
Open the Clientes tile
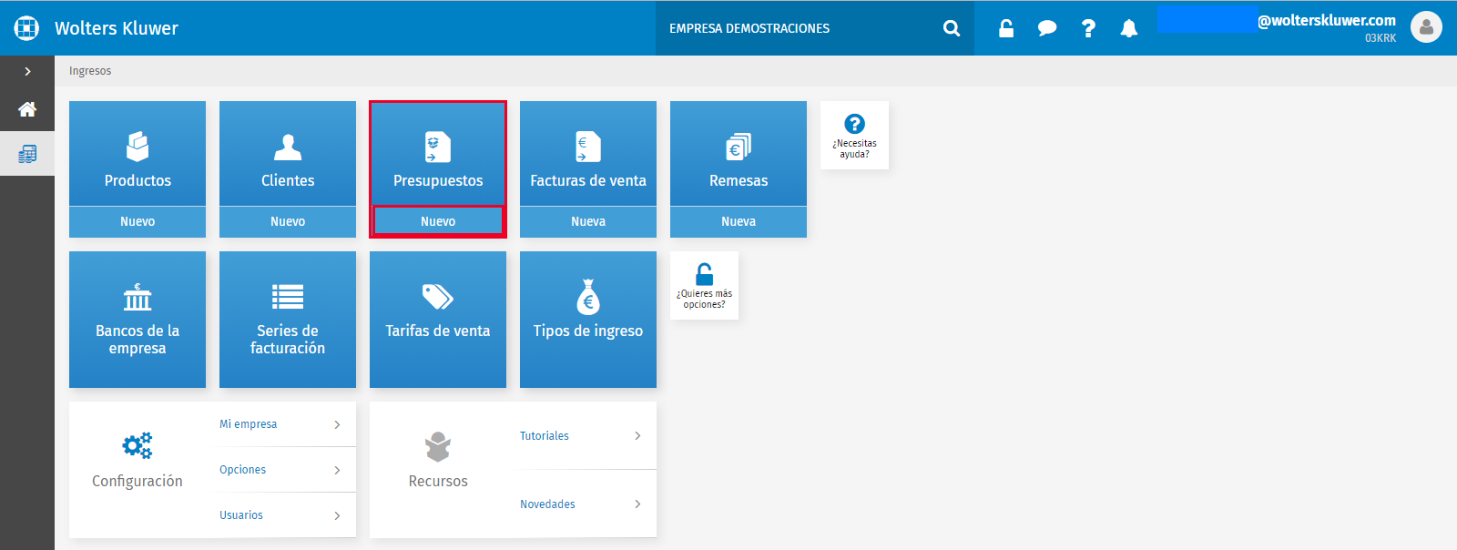(x=288, y=154)
